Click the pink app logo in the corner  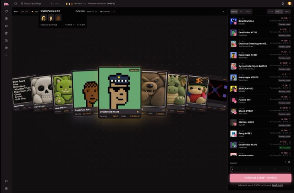coord(6,4)
